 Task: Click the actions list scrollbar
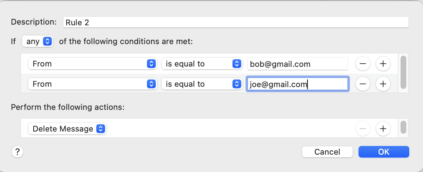(x=403, y=127)
